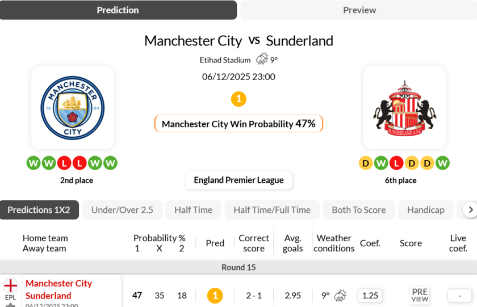Screen dimensions: 477x307
Task: Click Sunderland's latest green W form badge
Action: pyautogui.click(x=443, y=163)
